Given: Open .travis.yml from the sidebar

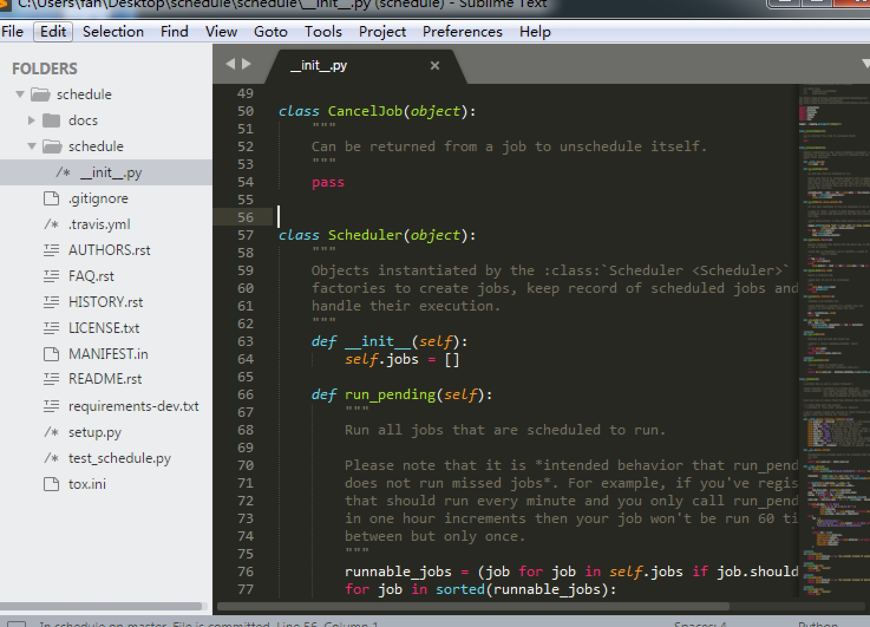Looking at the screenshot, I should (99, 224).
